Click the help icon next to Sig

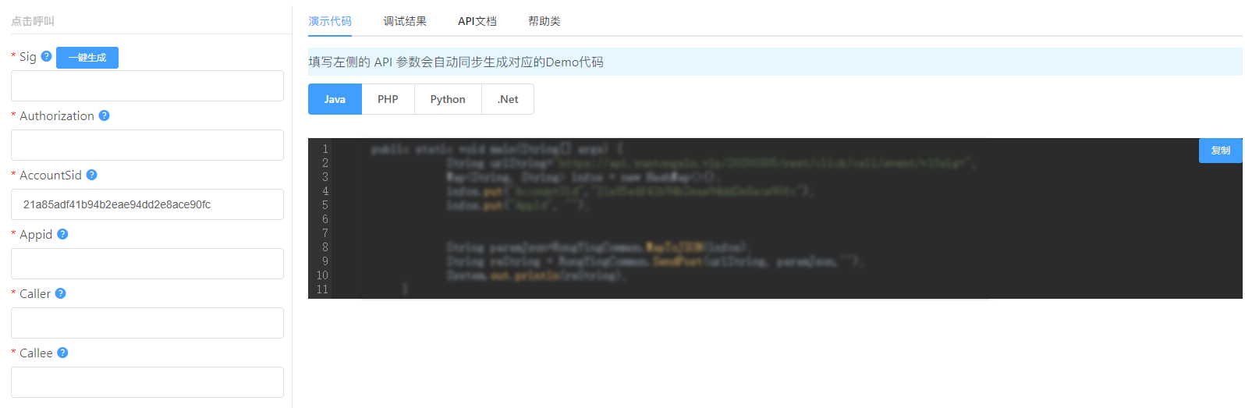46,56
